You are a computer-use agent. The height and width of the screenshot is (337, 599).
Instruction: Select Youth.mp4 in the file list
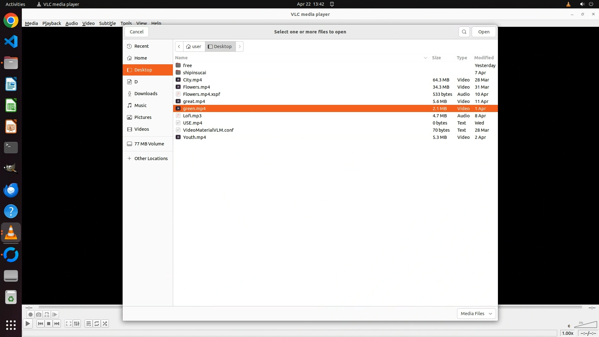(x=194, y=137)
